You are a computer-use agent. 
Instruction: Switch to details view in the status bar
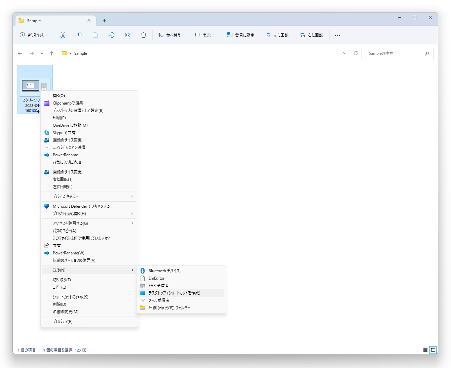tap(425, 350)
